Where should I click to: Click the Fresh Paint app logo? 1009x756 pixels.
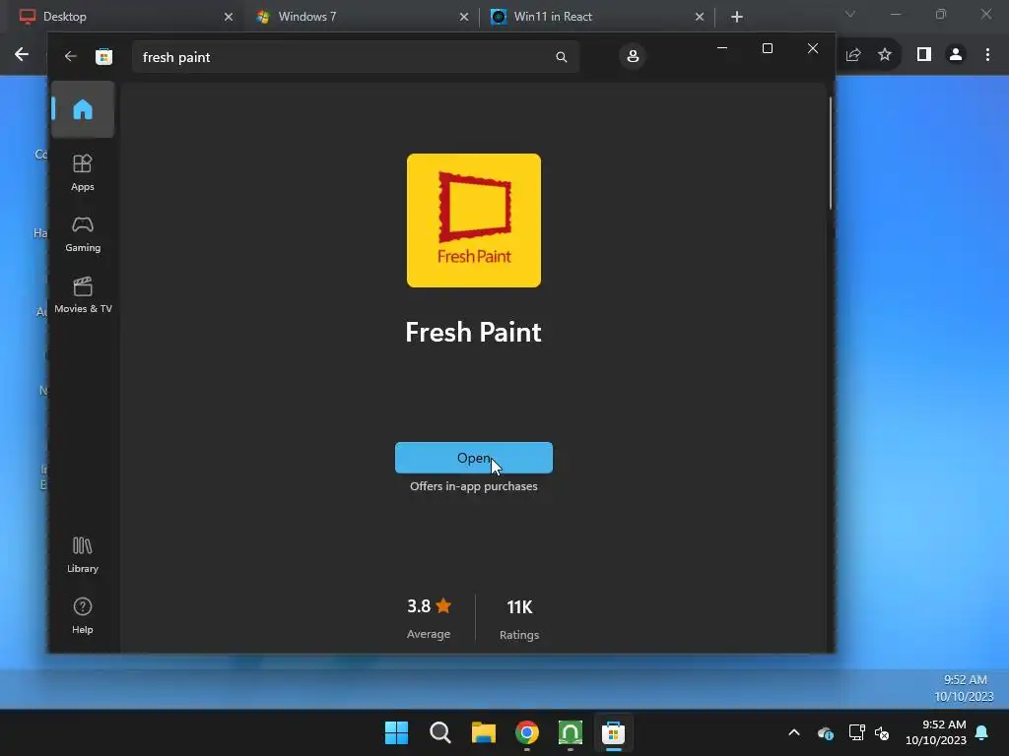point(474,220)
